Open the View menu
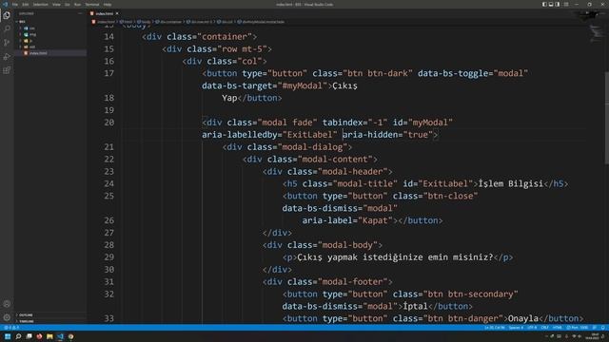609x342 pixels. [x=56, y=5]
